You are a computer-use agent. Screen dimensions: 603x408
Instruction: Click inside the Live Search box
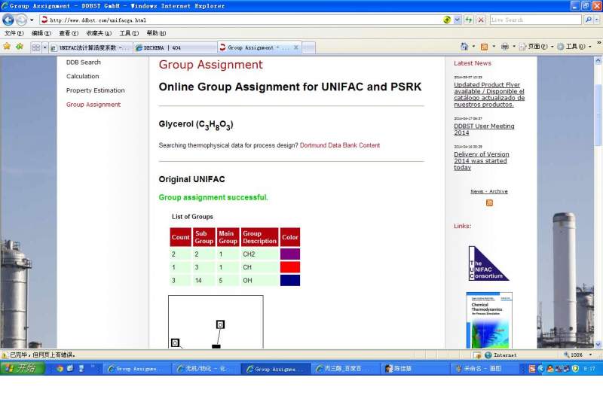pyautogui.click(x=535, y=20)
